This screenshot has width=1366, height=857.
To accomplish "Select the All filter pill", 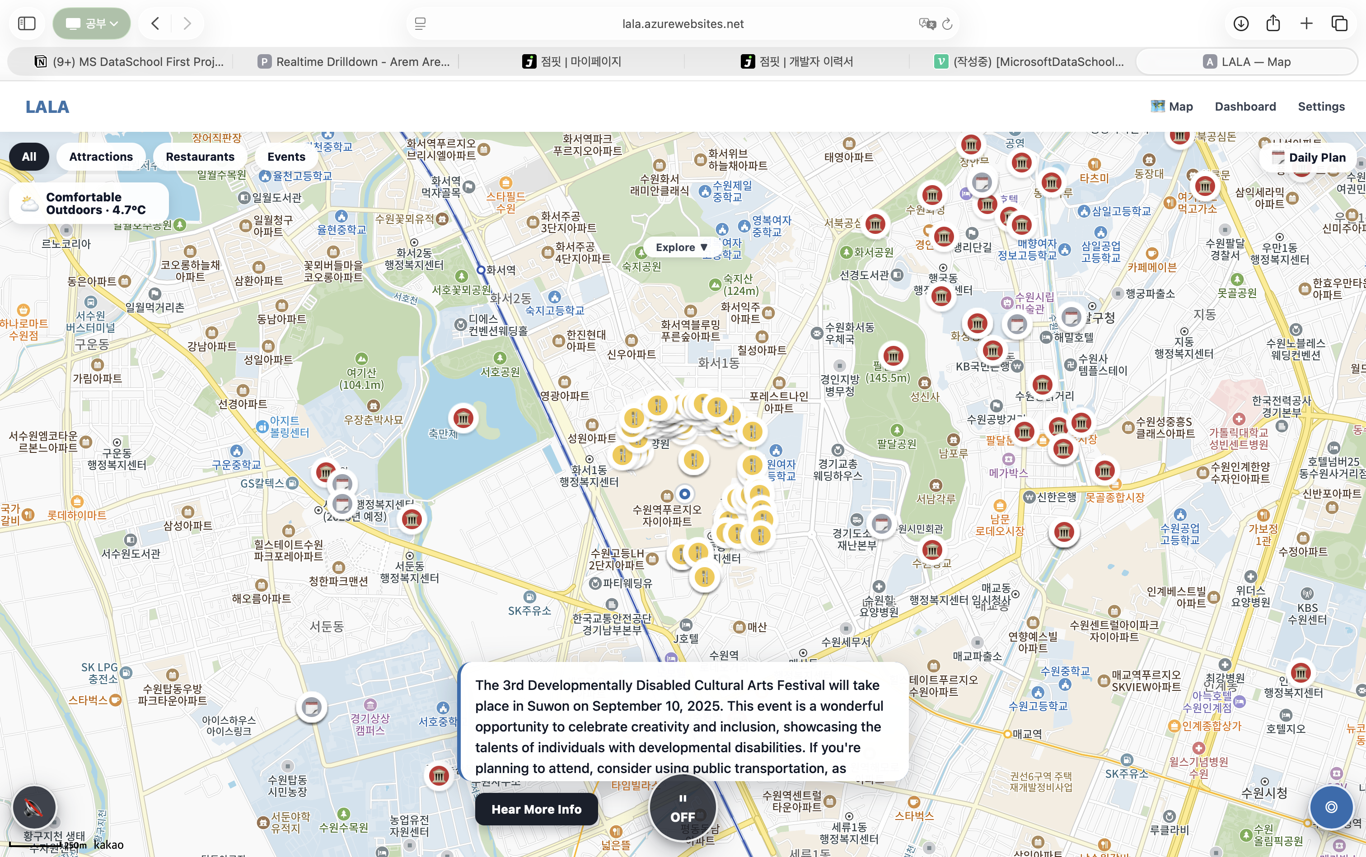I will 29,156.
